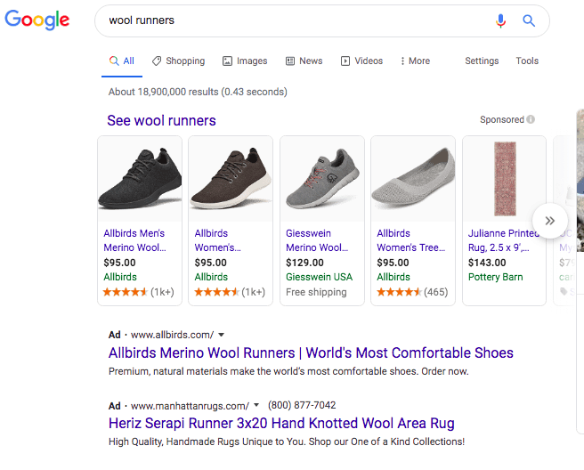The image size is (584, 470).
Task: Open the black Allbirds Men's shoe thumbnail
Action: (140, 179)
